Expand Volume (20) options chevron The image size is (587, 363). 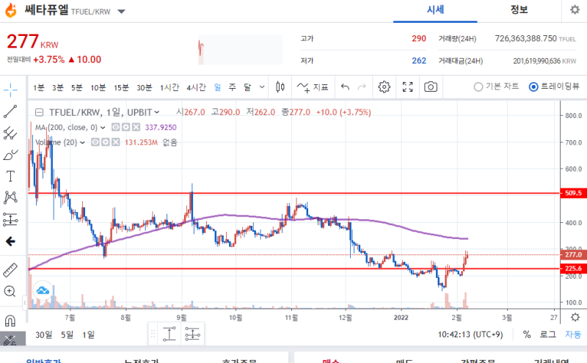pyautogui.click(x=82, y=142)
